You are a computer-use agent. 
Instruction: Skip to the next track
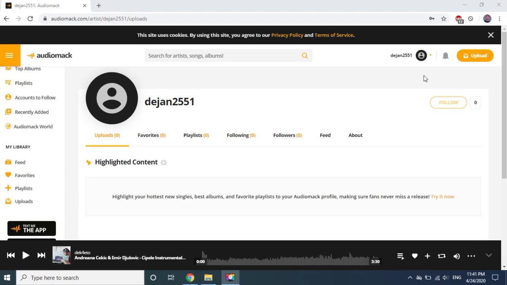point(41,255)
